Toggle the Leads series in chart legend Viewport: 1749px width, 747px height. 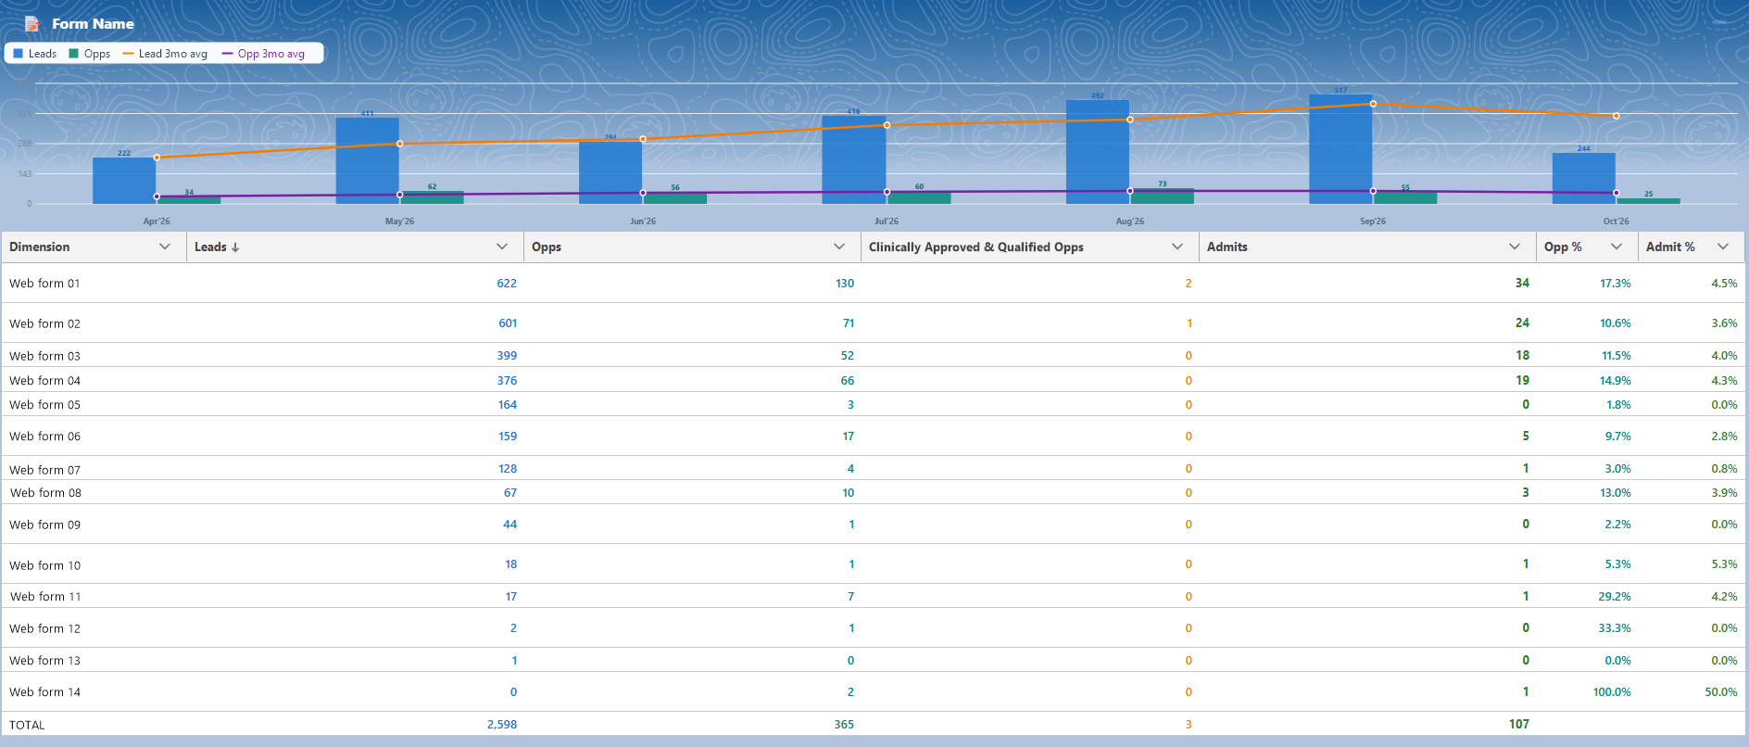[35, 54]
